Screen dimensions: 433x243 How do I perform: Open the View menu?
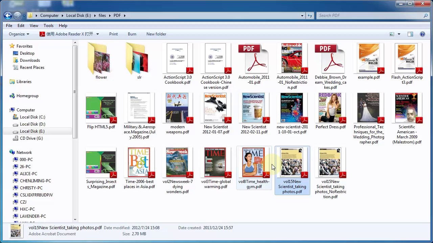click(34, 26)
